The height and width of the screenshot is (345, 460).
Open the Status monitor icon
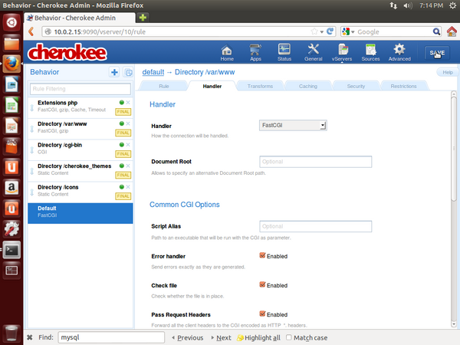coord(284,52)
